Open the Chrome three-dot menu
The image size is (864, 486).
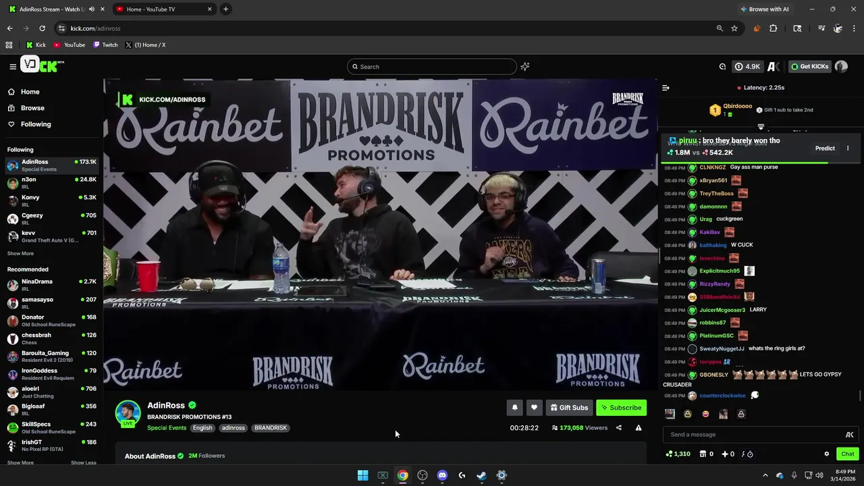[x=855, y=28]
